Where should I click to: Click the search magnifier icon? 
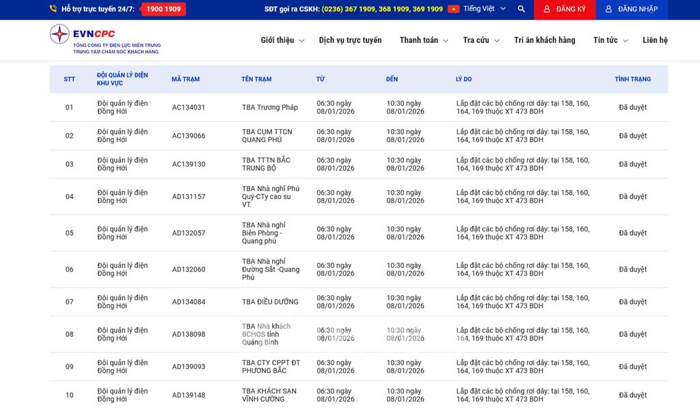tap(522, 9)
